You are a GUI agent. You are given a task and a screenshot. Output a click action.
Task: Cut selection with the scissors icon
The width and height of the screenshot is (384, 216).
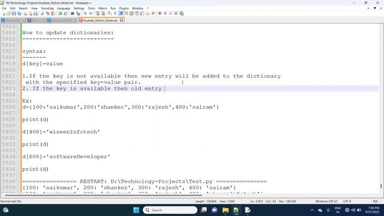point(42,13)
